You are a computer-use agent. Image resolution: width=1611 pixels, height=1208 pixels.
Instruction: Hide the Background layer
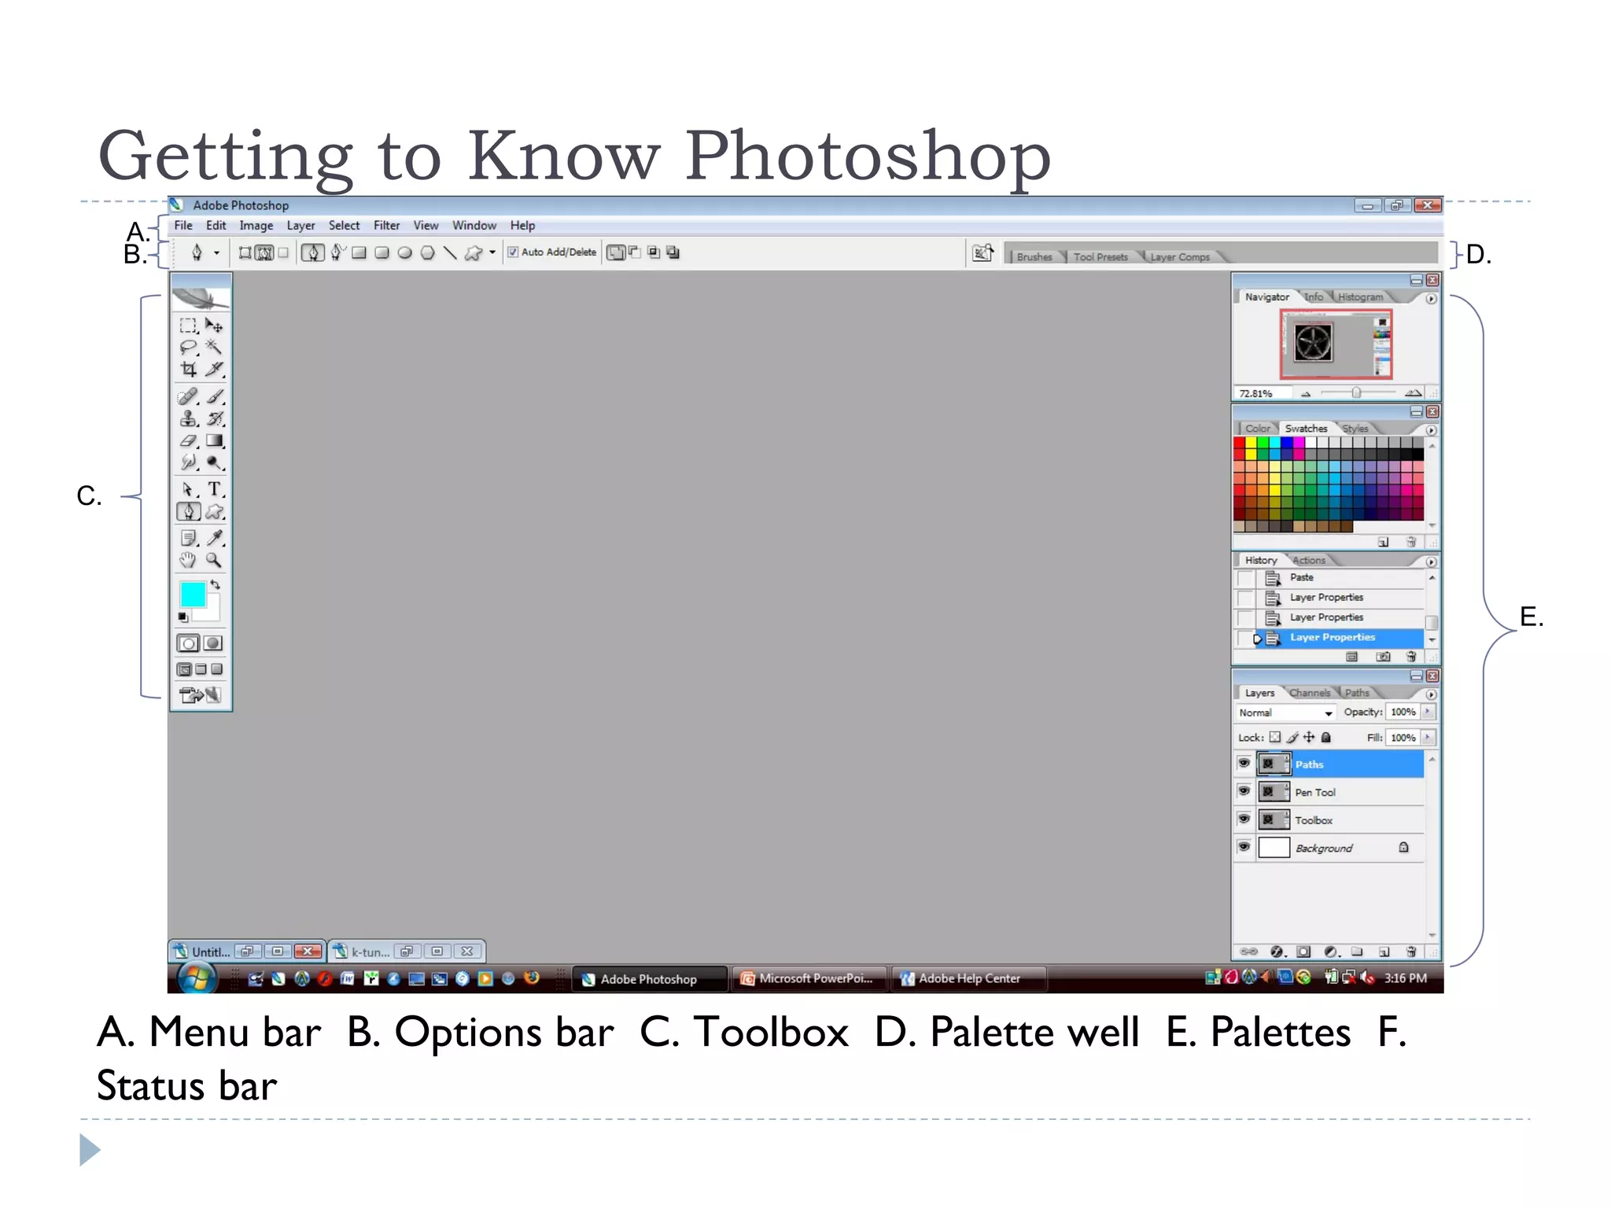coord(1244,847)
